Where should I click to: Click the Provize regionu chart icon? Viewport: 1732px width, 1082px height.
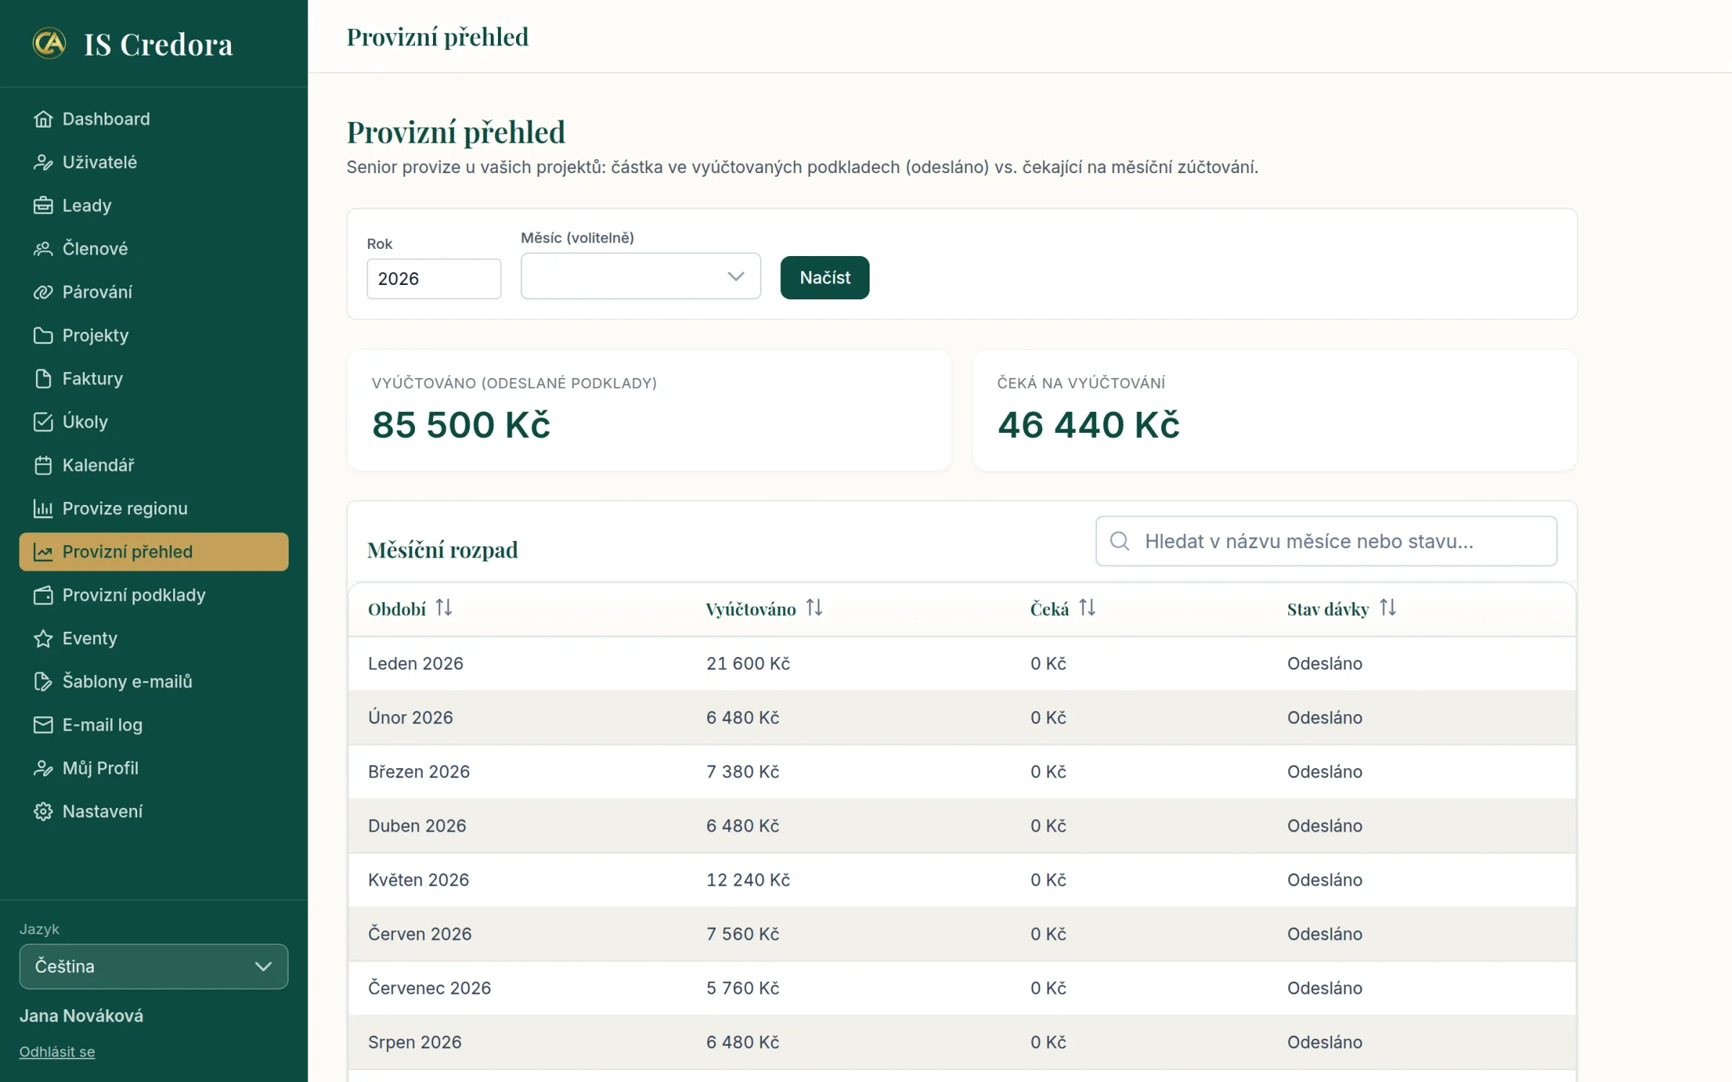pyautogui.click(x=43, y=509)
